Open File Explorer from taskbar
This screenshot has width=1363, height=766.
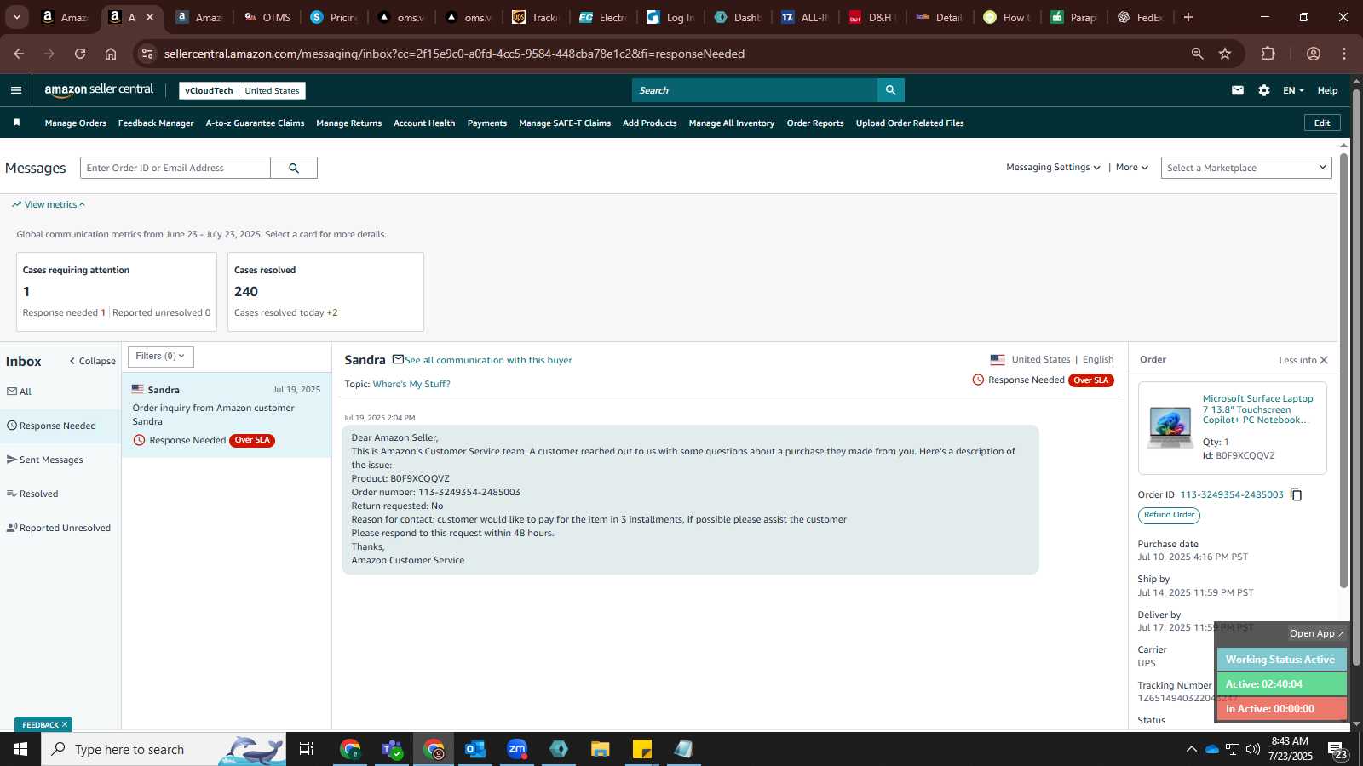(601, 749)
